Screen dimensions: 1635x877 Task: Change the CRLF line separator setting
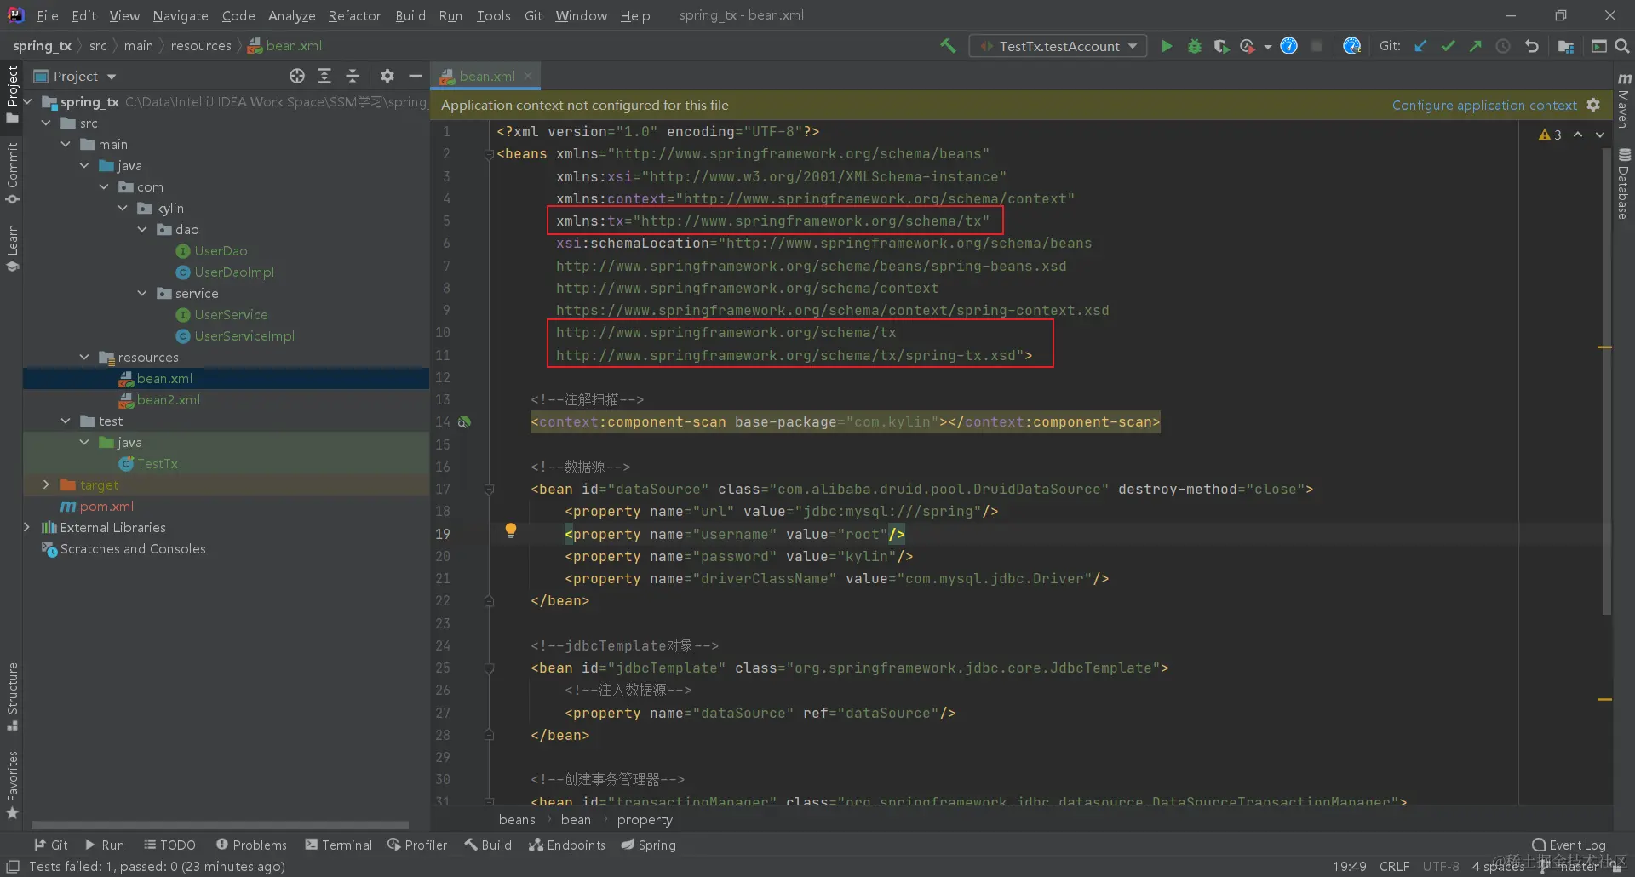tap(1394, 866)
